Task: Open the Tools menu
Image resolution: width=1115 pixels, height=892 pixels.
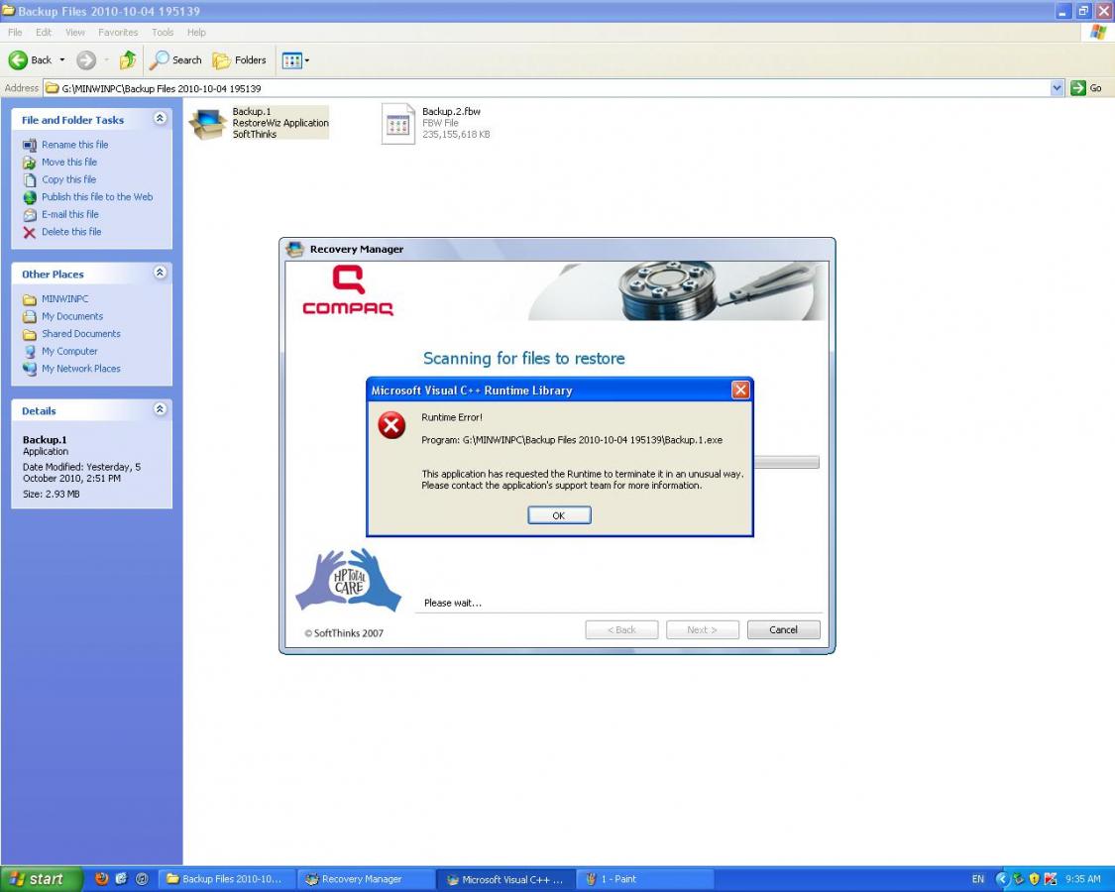Action: click(x=163, y=32)
